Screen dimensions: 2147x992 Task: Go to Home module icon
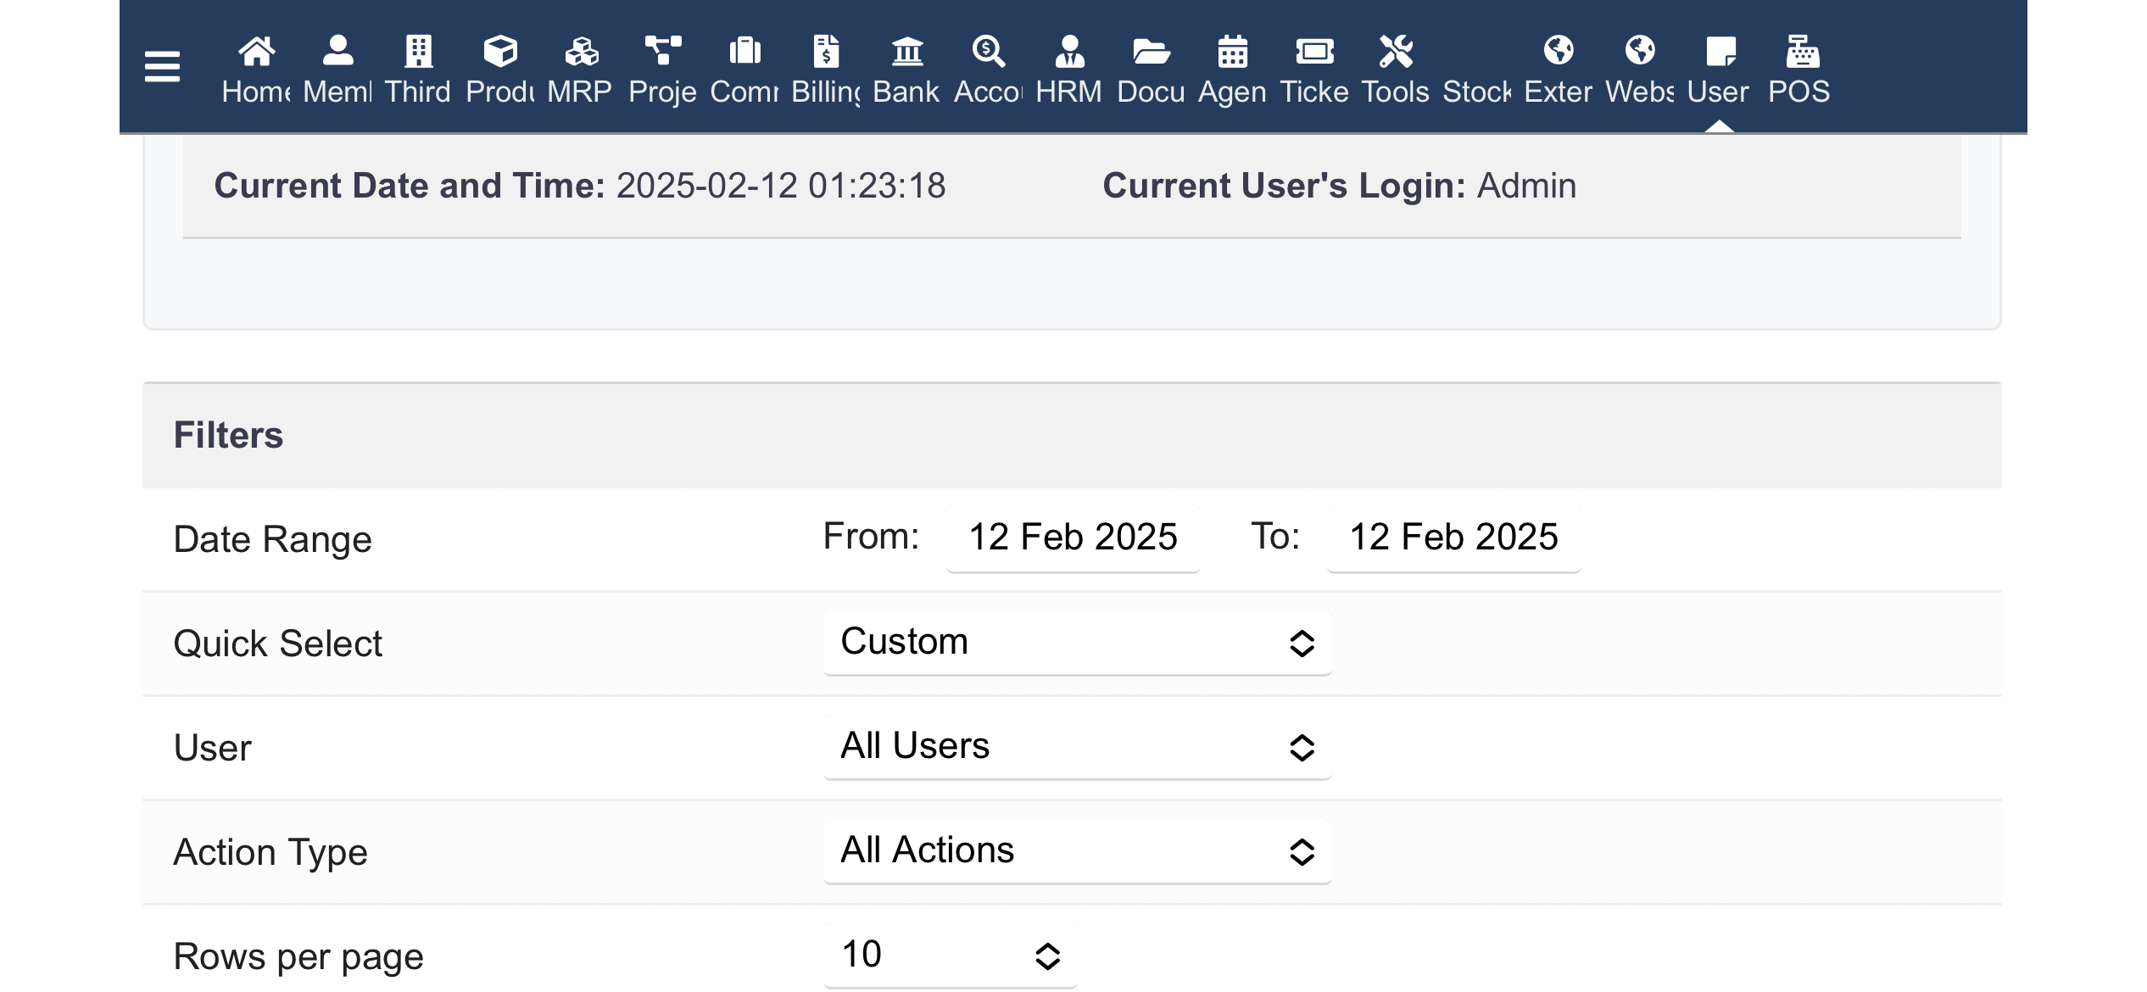click(256, 53)
